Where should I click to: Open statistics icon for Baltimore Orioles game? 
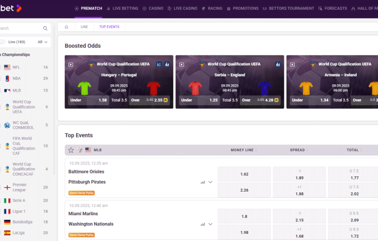tap(203, 182)
